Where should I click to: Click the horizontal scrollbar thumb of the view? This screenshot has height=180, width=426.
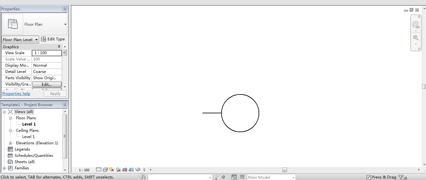tap(285, 170)
